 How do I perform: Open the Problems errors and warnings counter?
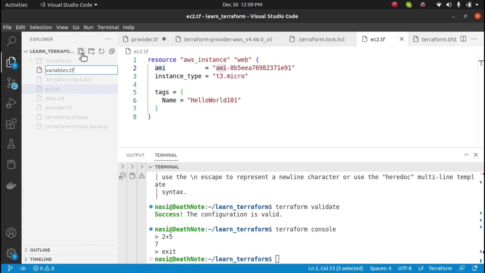coord(43,268)
